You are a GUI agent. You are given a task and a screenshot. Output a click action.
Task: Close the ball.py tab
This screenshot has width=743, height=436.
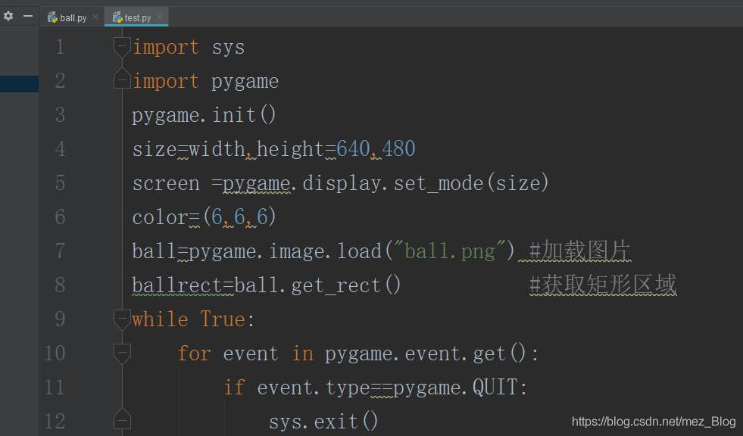click(x=94, y=16)
